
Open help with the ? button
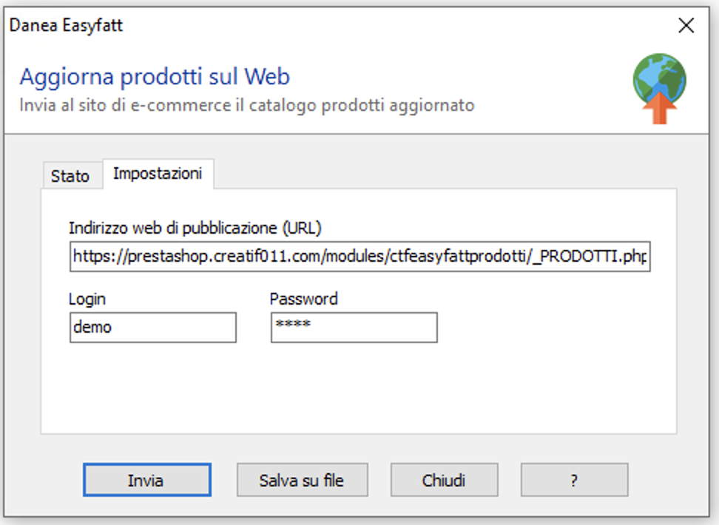[x=574, y=480]
